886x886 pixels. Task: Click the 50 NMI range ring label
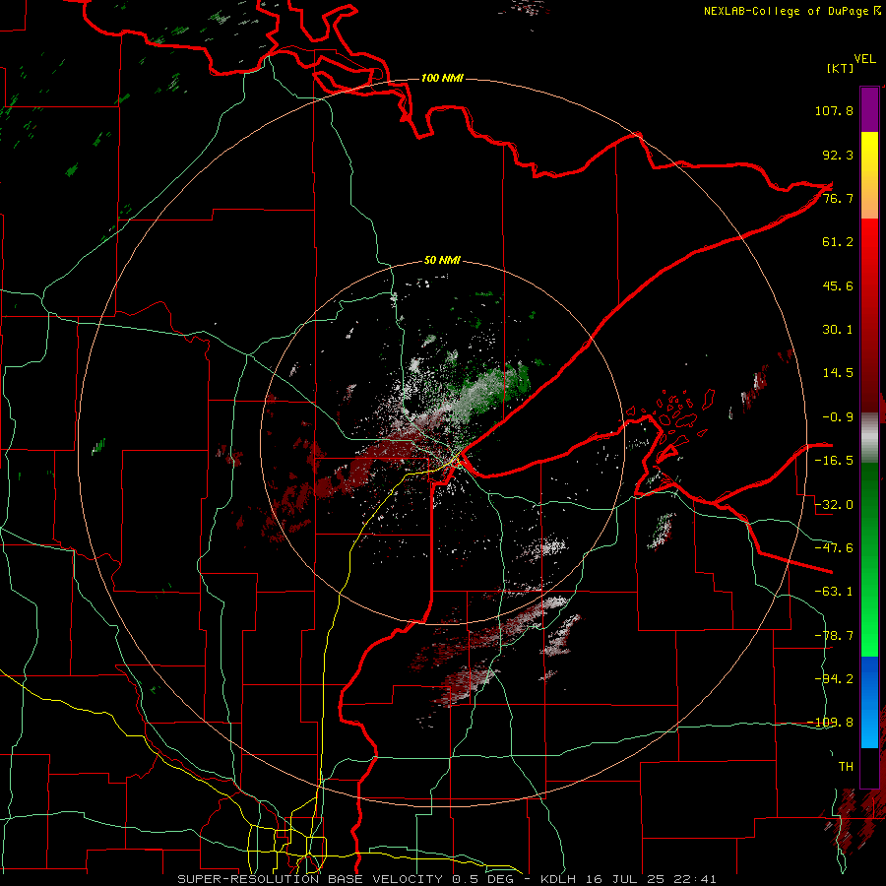point(442,261)
